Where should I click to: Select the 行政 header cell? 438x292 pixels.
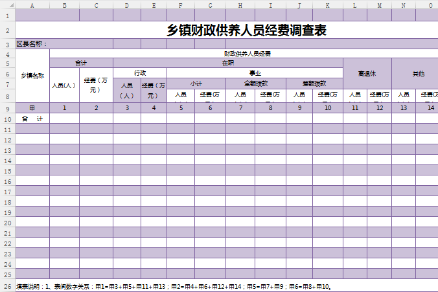tap(140, 73)
